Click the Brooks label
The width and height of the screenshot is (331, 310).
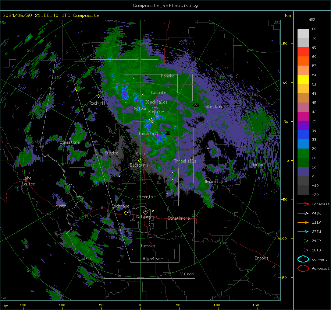click(261, 258)
